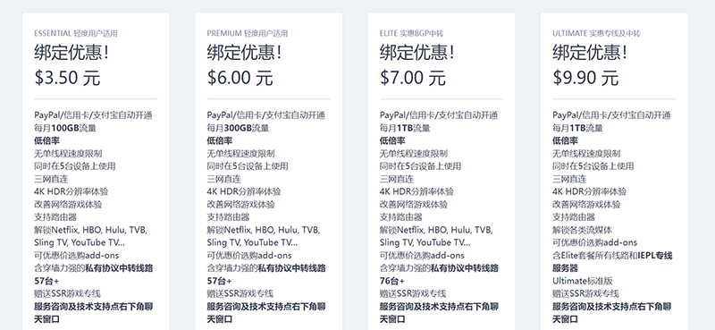Click the $6.00 元 price
The height and width of the screenshot is (330, 715).
tap(240, 78)
